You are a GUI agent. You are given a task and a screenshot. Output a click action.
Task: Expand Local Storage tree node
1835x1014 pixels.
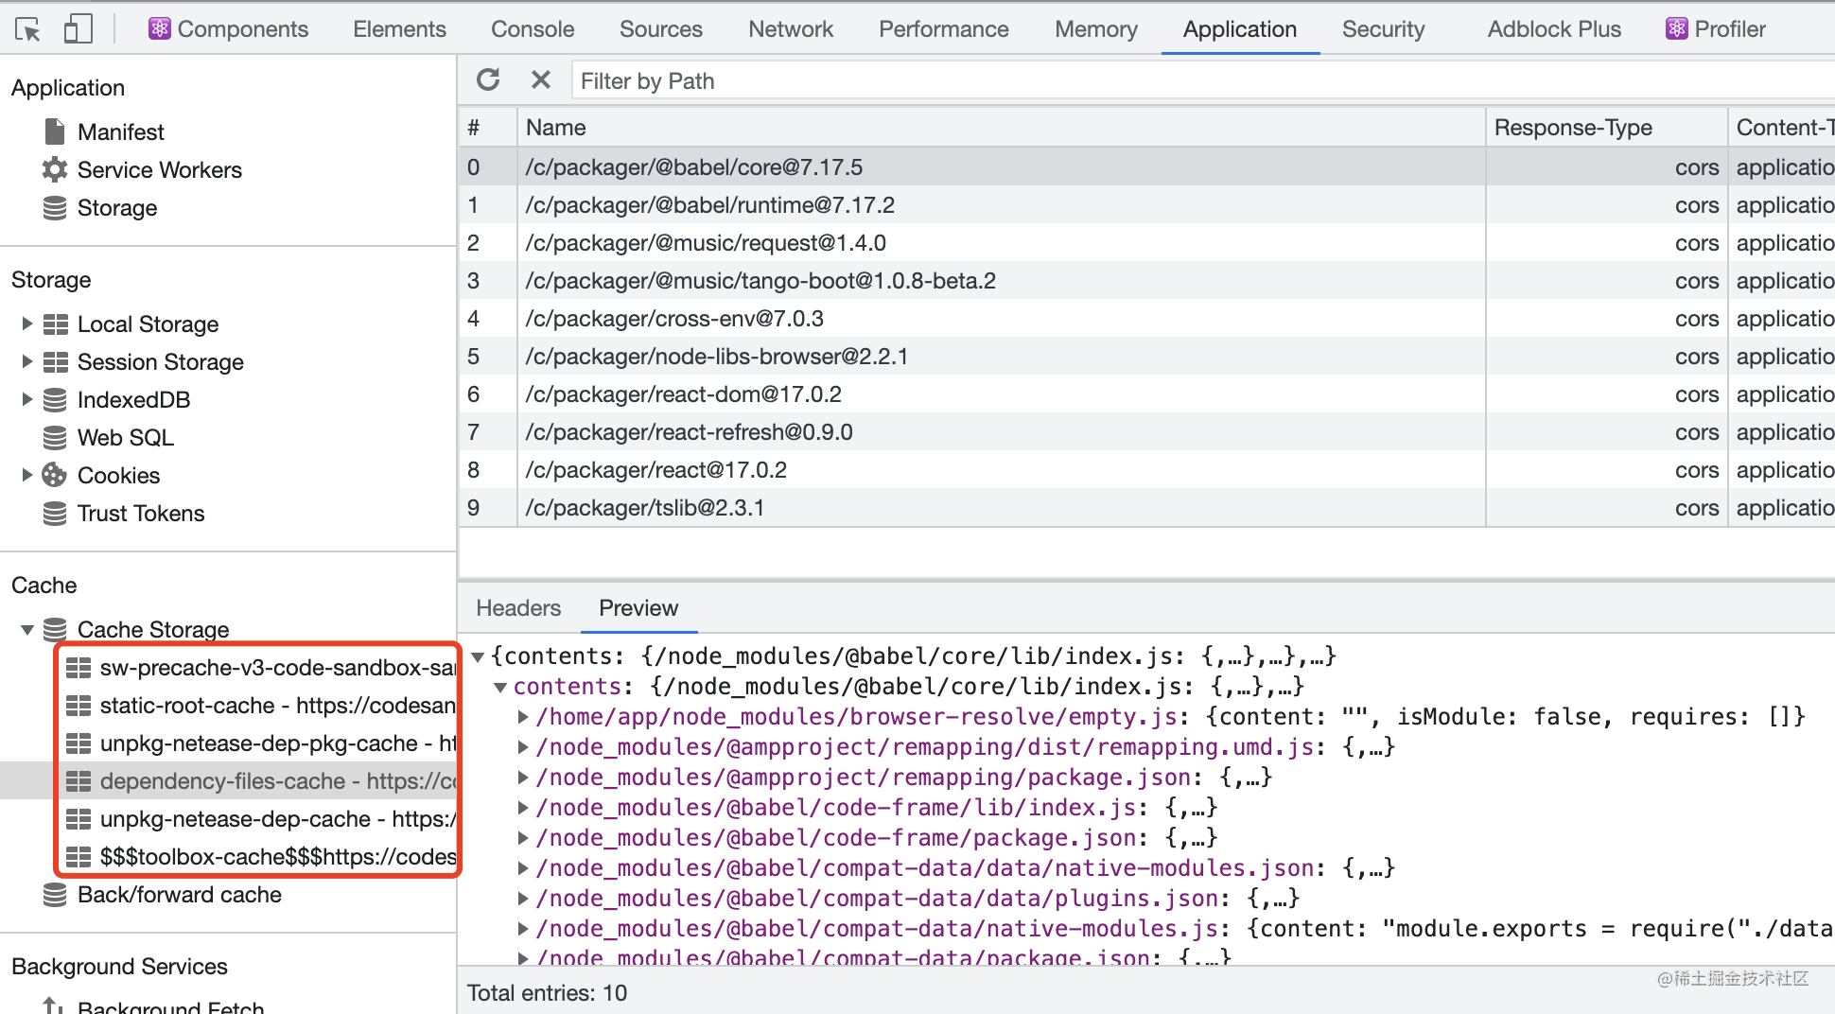[26, 324]
